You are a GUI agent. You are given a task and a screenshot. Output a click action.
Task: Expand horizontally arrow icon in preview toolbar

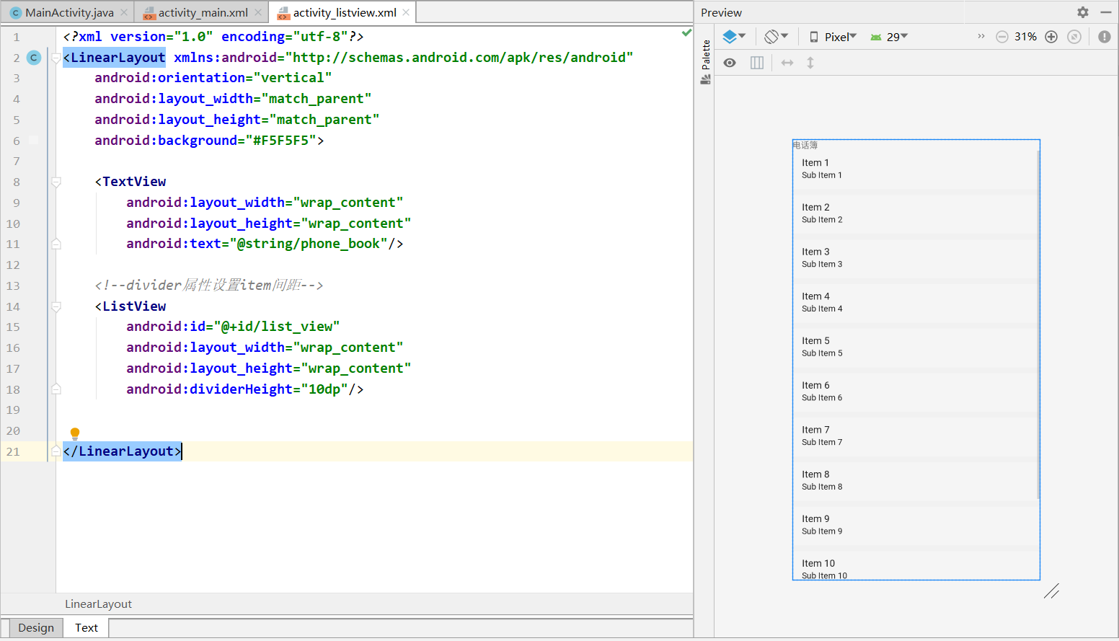787,63
